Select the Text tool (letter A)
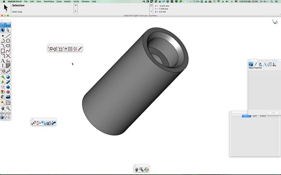The width and height of the screenshot is (281, 175). (3, 61)
